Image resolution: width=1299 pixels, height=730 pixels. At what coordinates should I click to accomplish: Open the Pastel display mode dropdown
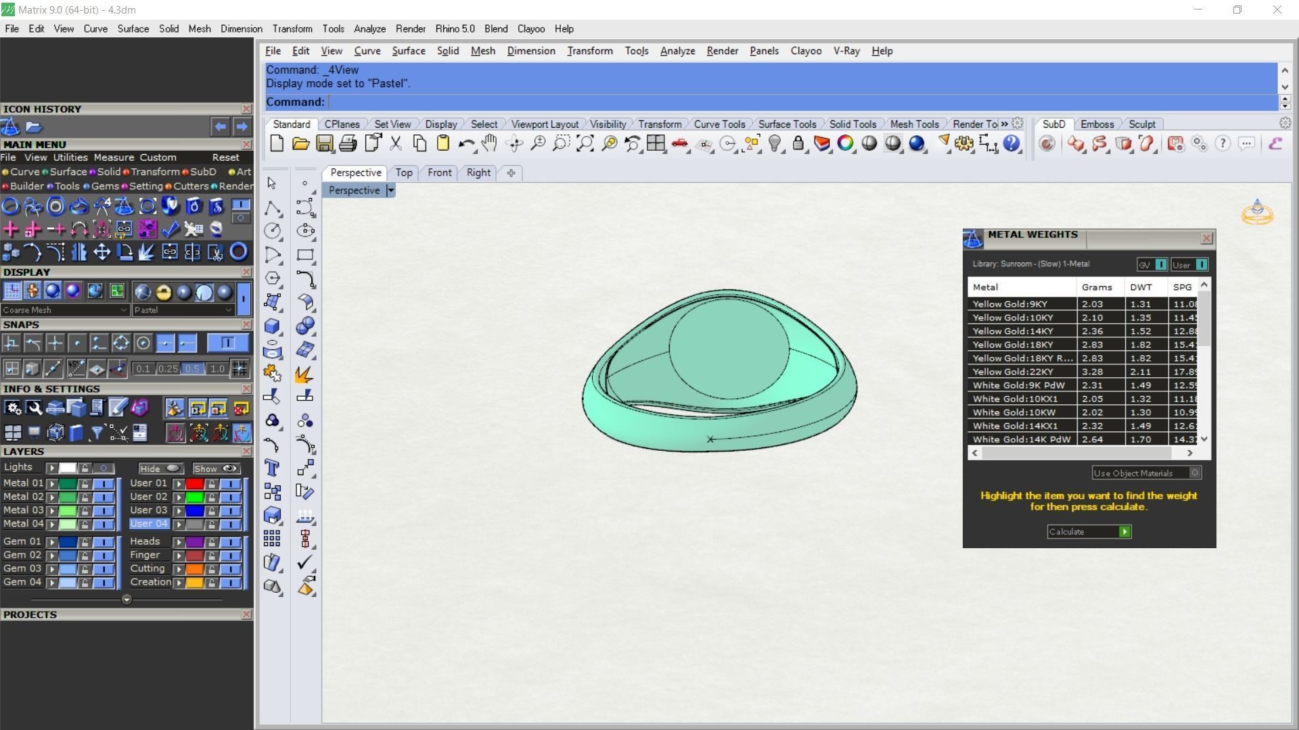point(228,310)
